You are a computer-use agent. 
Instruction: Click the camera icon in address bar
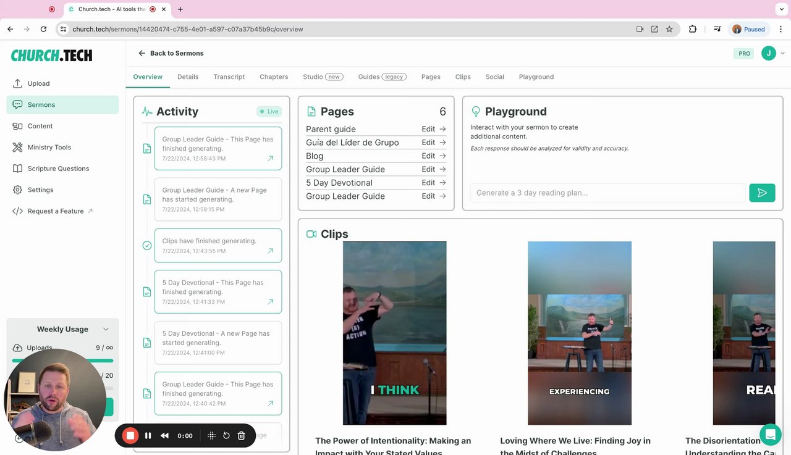640,29
